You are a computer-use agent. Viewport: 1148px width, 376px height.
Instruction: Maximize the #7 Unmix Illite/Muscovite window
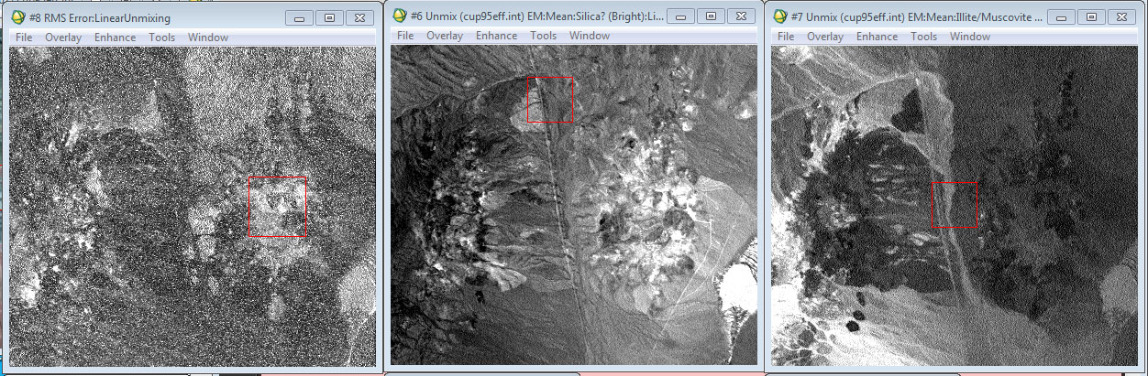click(1092, 16)
